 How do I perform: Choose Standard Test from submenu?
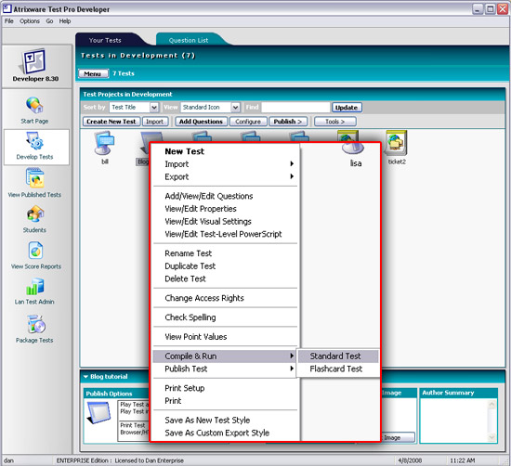[338, 356]
